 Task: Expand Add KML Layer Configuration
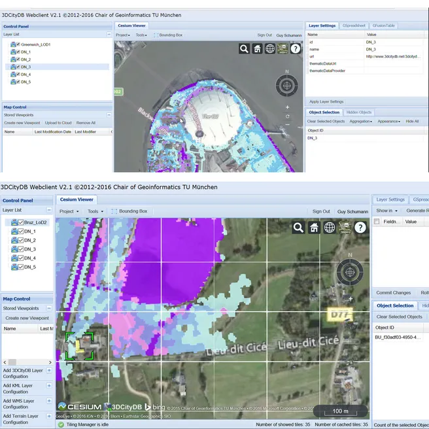pyautogui.click(x=49, y=385)
